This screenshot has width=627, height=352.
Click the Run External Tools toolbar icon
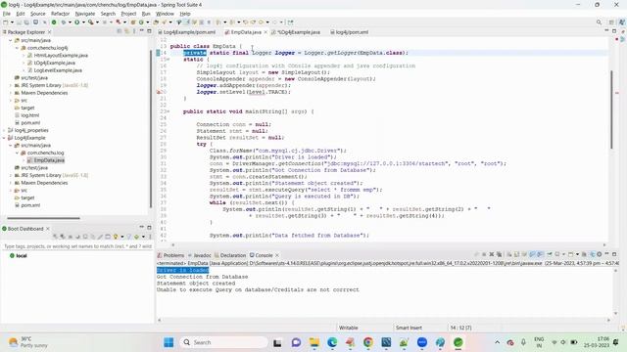pyautogui.click(x=91, y=22)
